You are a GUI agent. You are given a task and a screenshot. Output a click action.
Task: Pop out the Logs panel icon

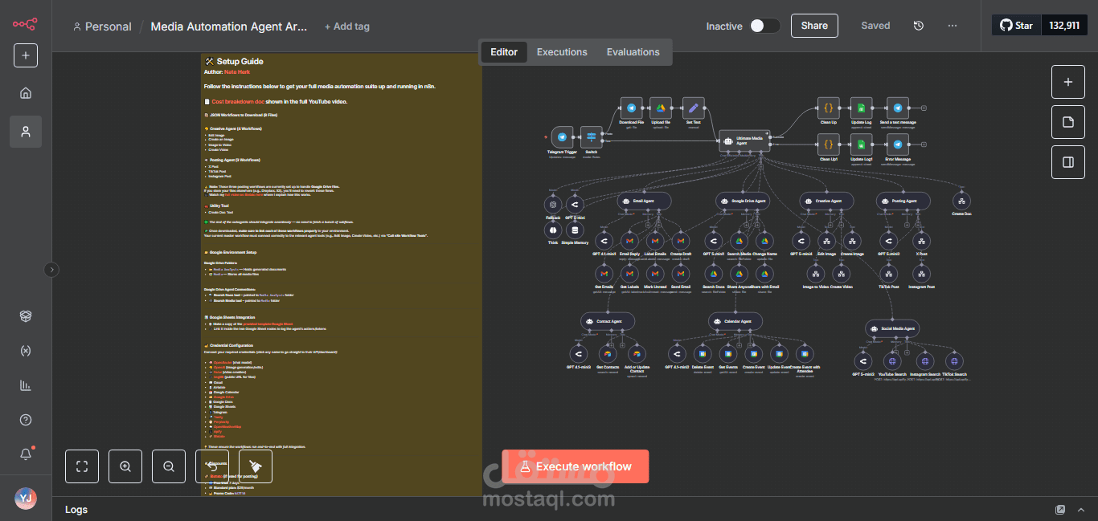(x=1060, y=510)
